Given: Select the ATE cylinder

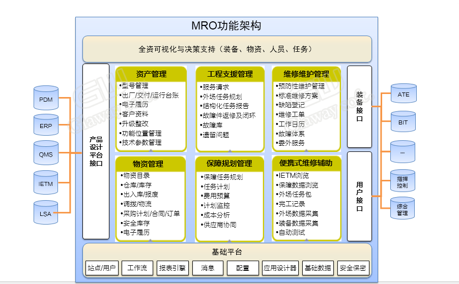Looking at the screenshot, I should coord(404,93).
